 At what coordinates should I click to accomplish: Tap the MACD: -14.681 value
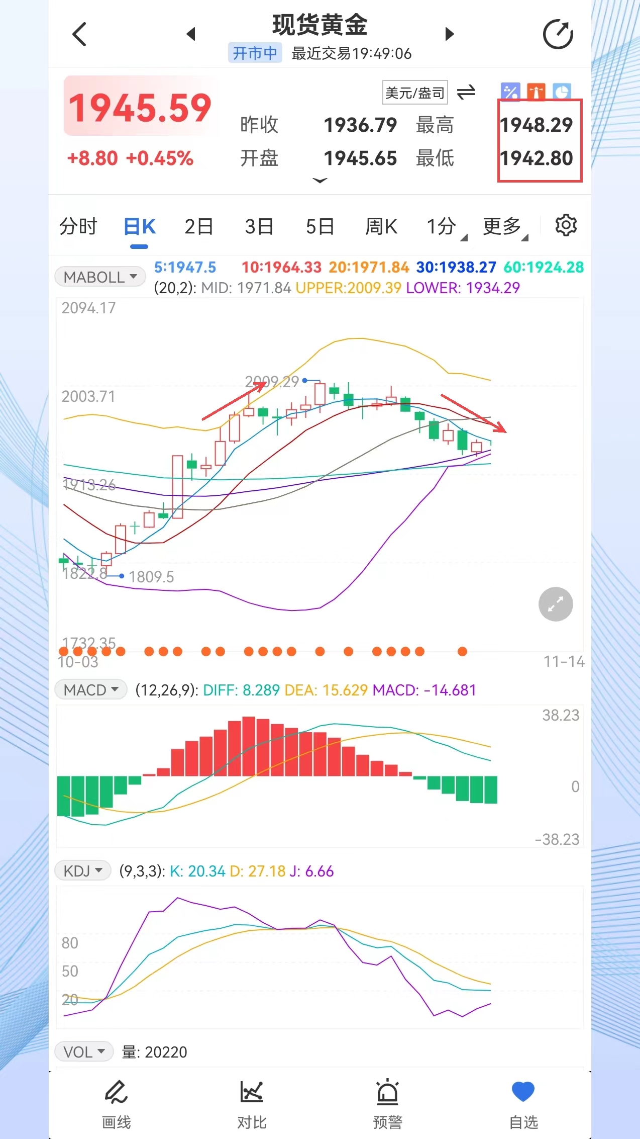point(424,690)
